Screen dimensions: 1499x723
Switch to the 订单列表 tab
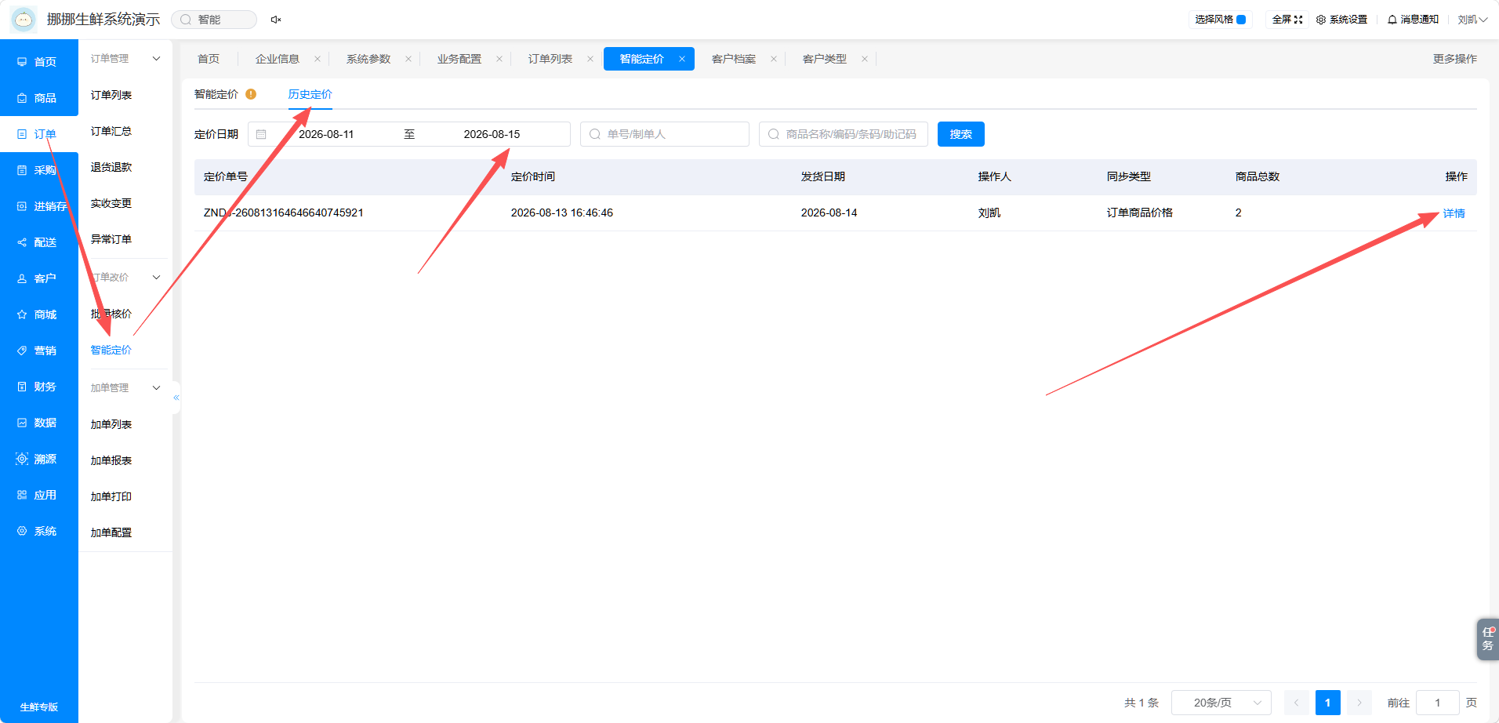coord(550,59)
